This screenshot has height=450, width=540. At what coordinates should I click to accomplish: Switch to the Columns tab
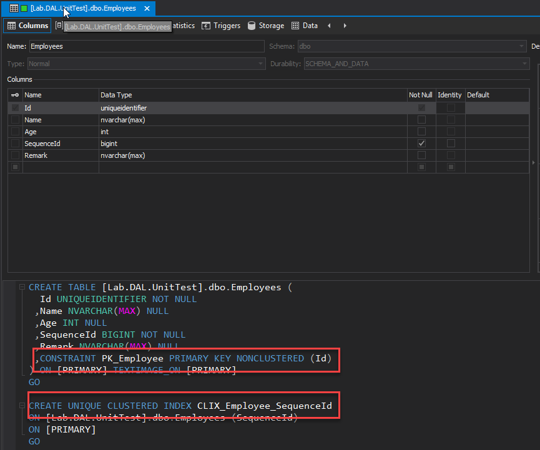point(27,26)
